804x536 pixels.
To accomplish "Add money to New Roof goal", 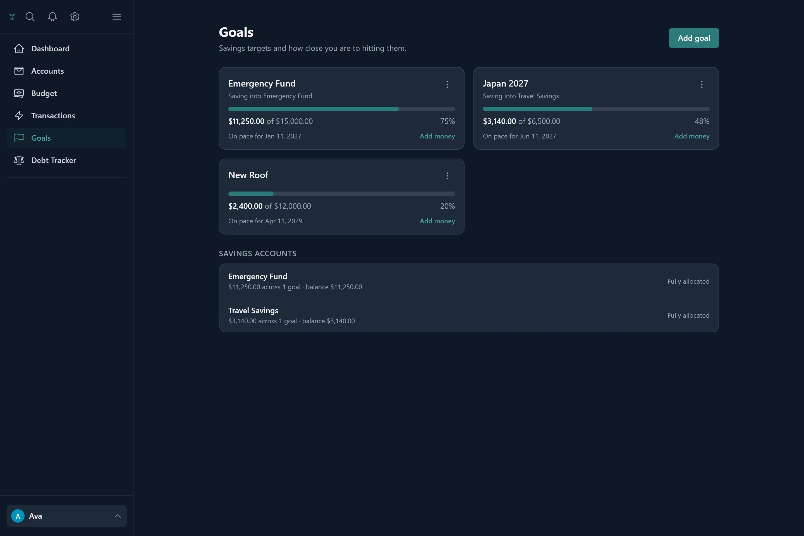I will (437, 221).
